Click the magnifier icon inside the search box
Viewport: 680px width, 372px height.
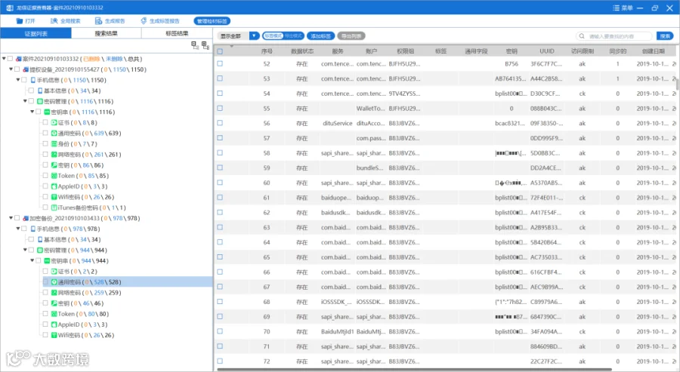point(582,36)
